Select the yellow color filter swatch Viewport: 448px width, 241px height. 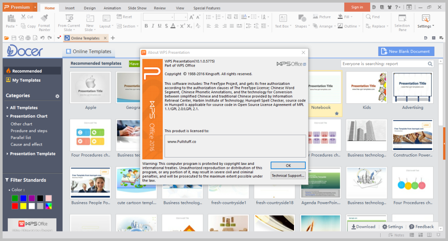[x=24, y=206]
